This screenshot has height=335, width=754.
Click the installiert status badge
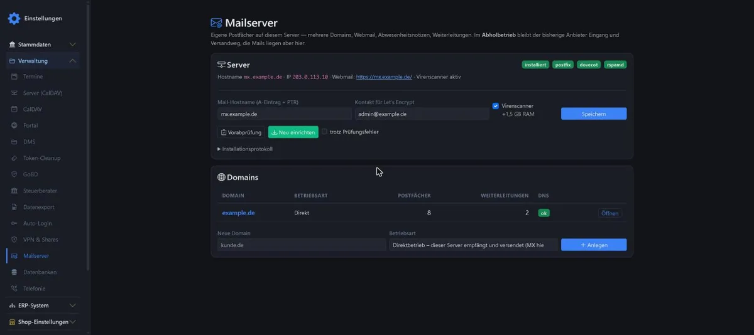[535, 65]
